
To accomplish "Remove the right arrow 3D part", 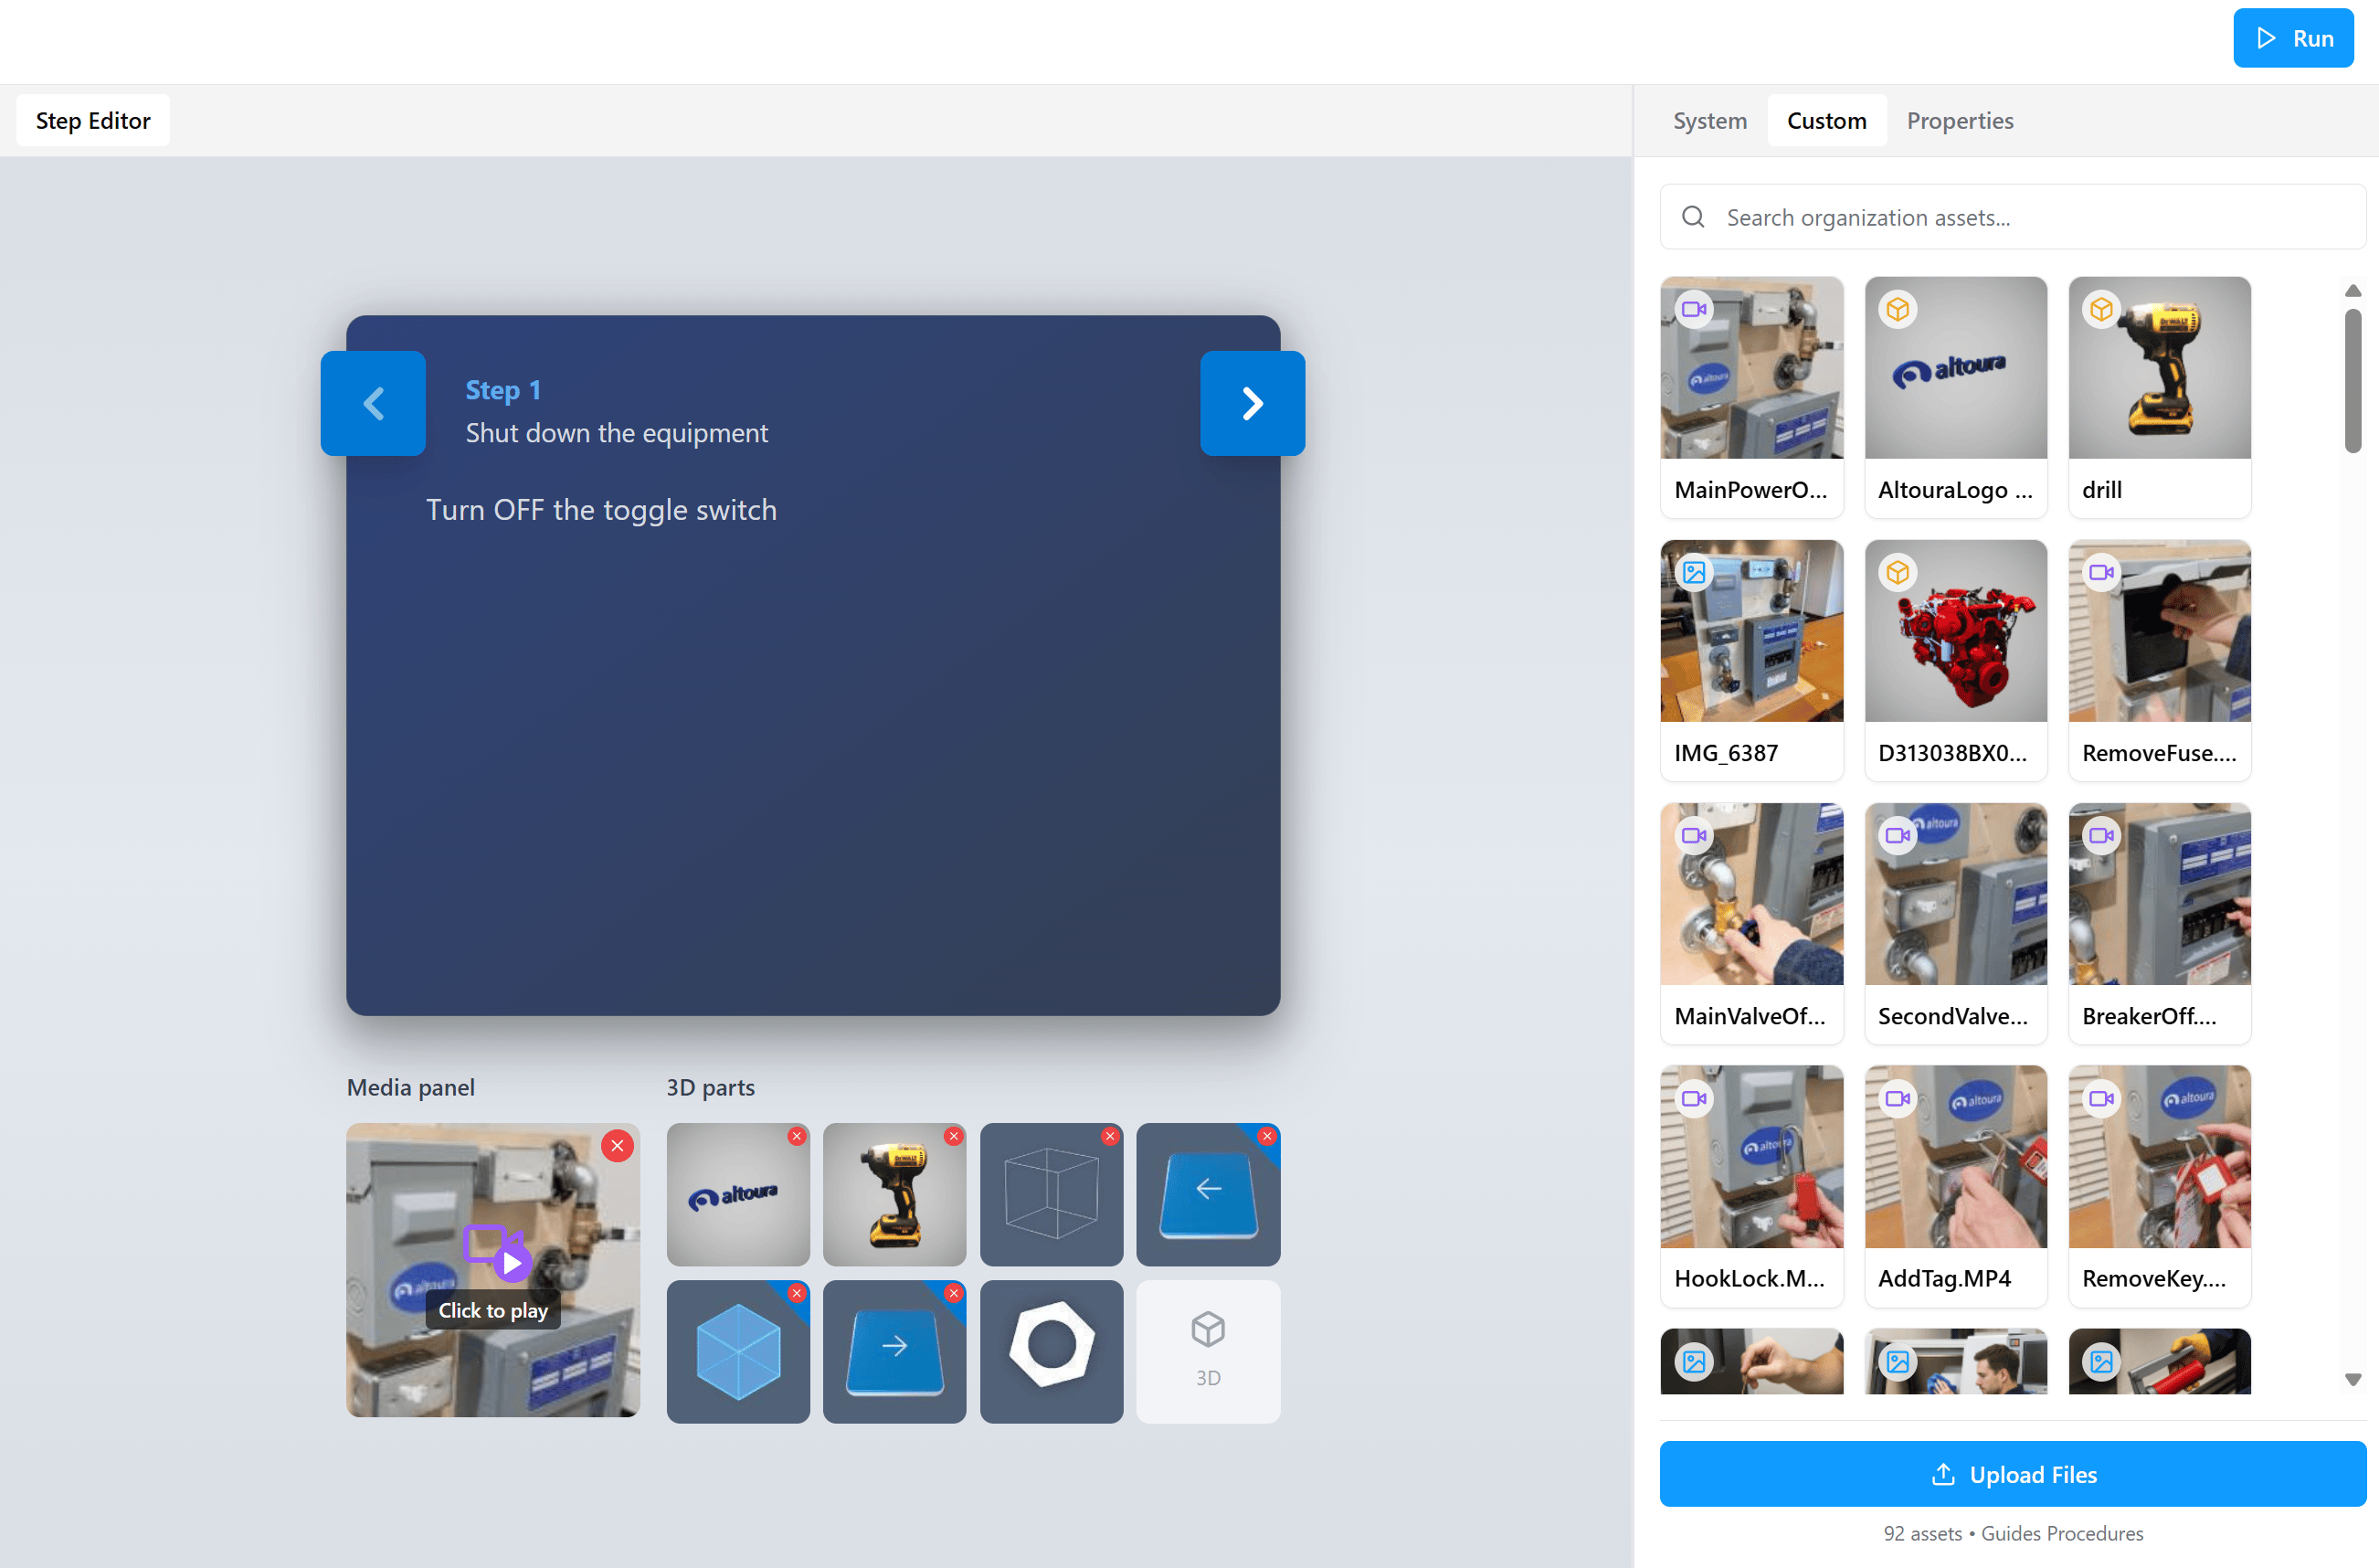I will tap(954, 1293).
